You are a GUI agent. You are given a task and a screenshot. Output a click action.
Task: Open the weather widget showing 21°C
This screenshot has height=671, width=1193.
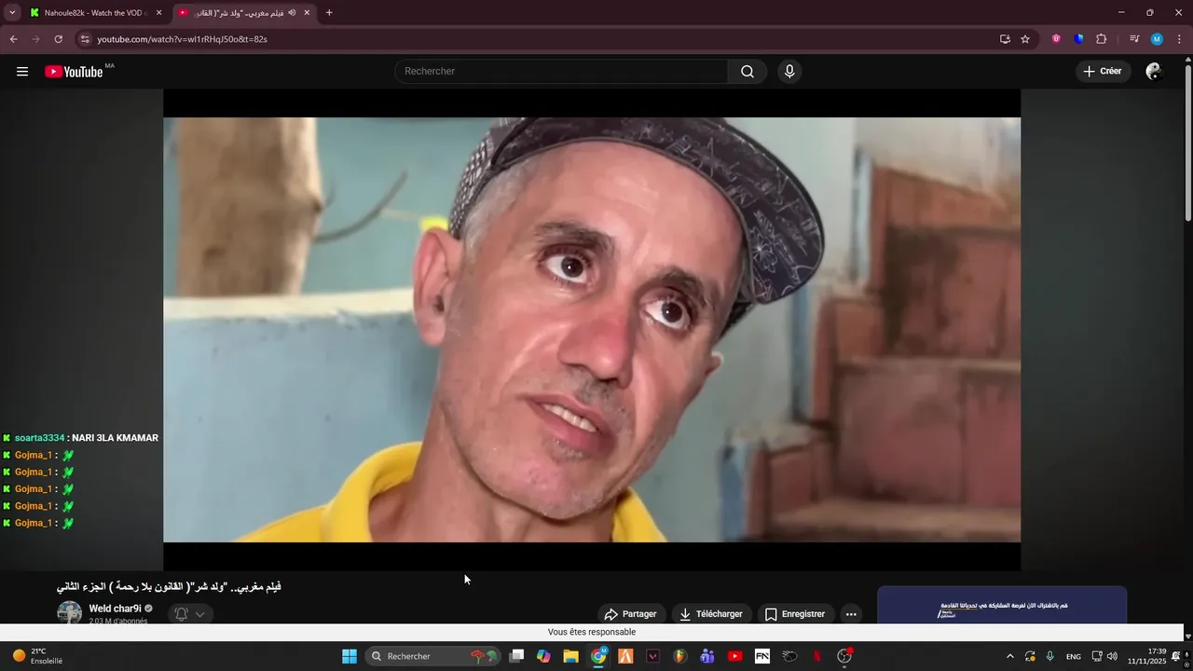pyautogui.click(x=37, y=656)
